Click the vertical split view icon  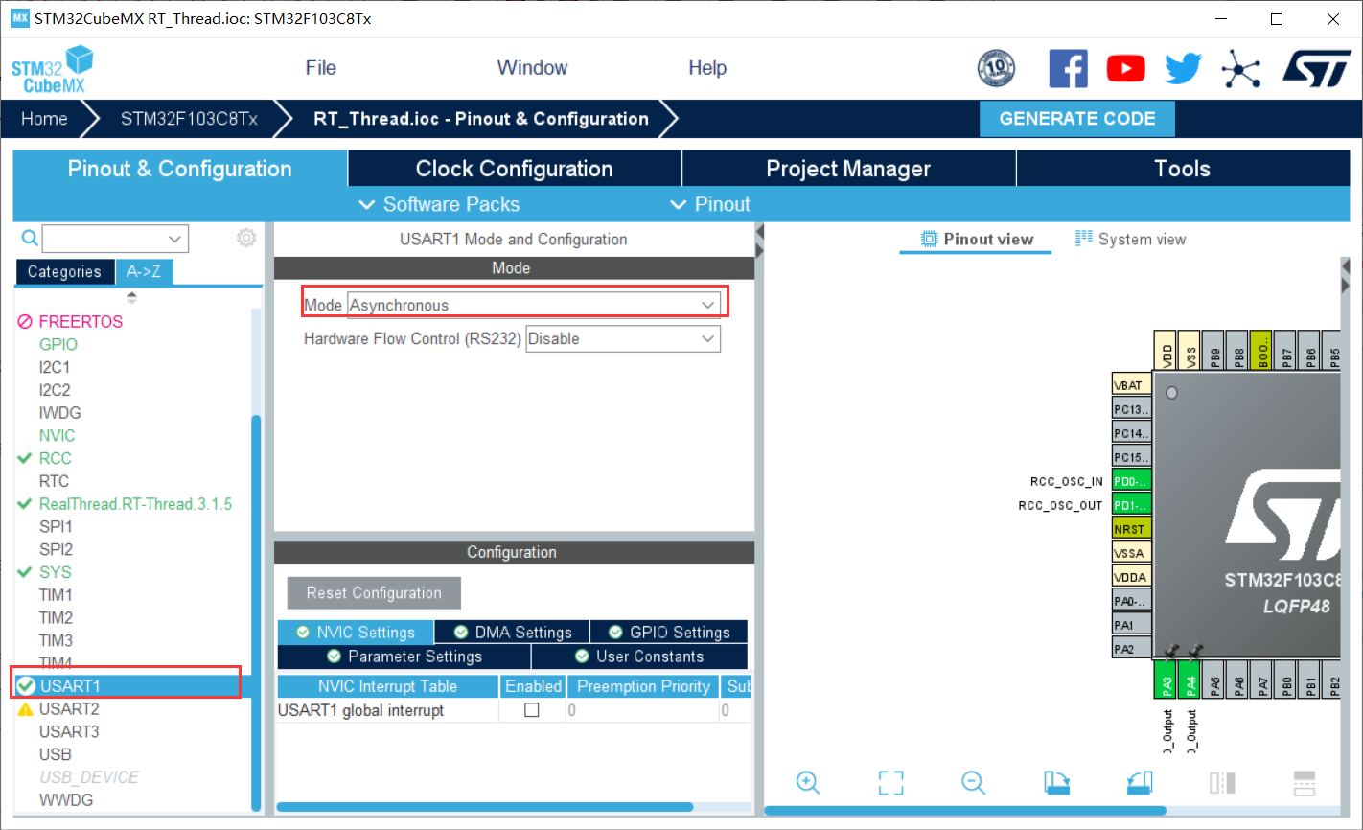(1222, 783)
